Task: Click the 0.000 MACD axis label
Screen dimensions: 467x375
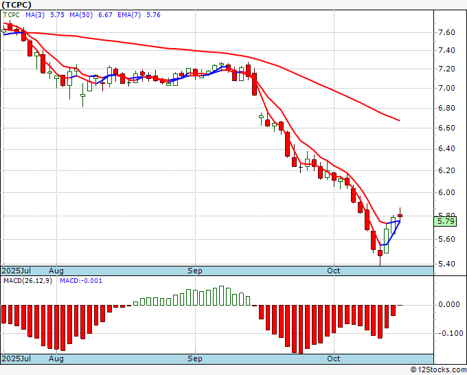Action: (x=449, y=305)
